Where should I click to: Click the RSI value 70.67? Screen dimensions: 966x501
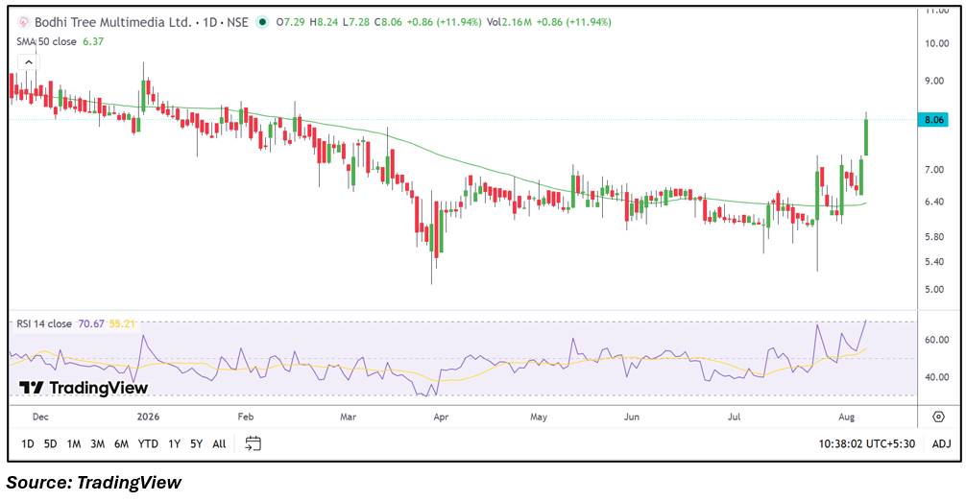(x=91, y=323)
